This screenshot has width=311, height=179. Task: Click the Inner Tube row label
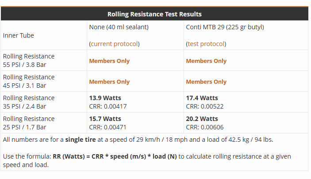[19, 35]
